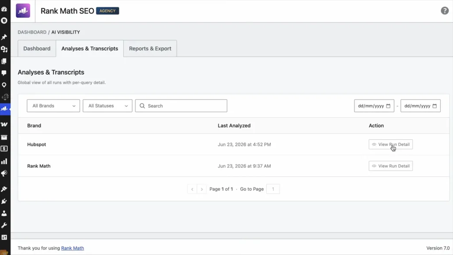Click the Rank Math SEO purple logo
This screenshot has width=453, height=255.
(23, 11)
